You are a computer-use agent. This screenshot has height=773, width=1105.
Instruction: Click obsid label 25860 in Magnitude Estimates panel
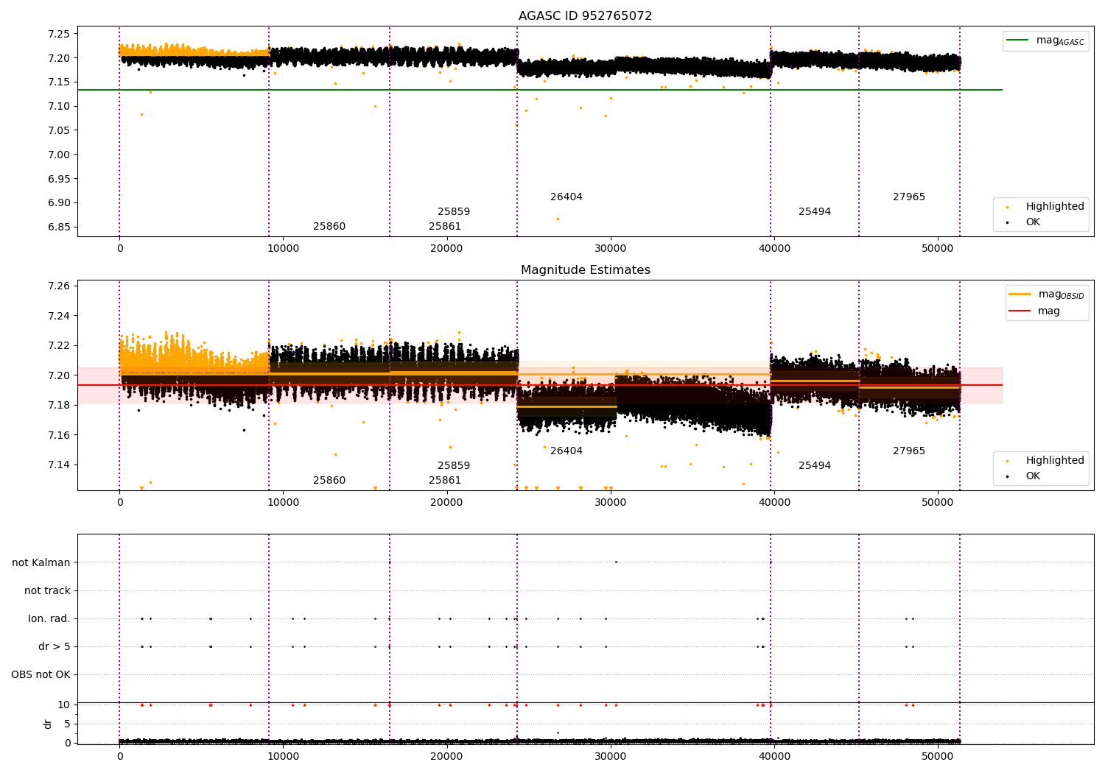pos(329,481)
